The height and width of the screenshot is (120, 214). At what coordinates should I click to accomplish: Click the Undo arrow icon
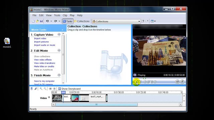pos(47,21)
